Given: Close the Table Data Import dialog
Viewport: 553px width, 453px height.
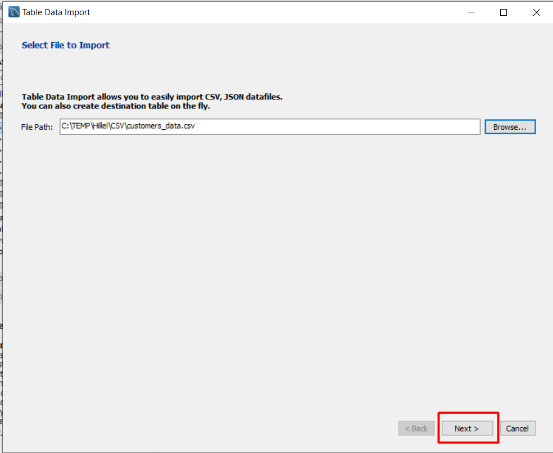Looking at the screenshot, I should (537, 12).
